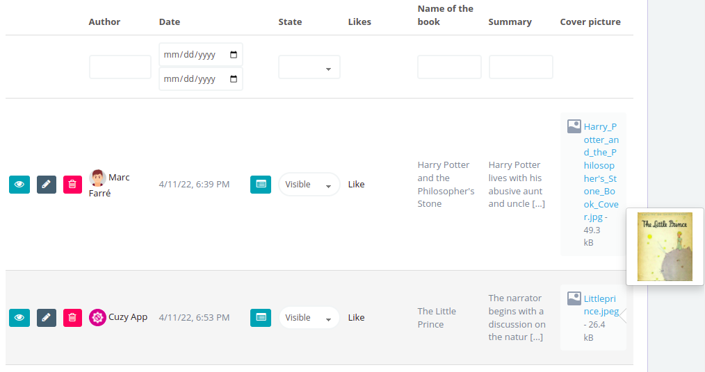Click the eye view icon for Harry Potter row

(x=19, y=185)
